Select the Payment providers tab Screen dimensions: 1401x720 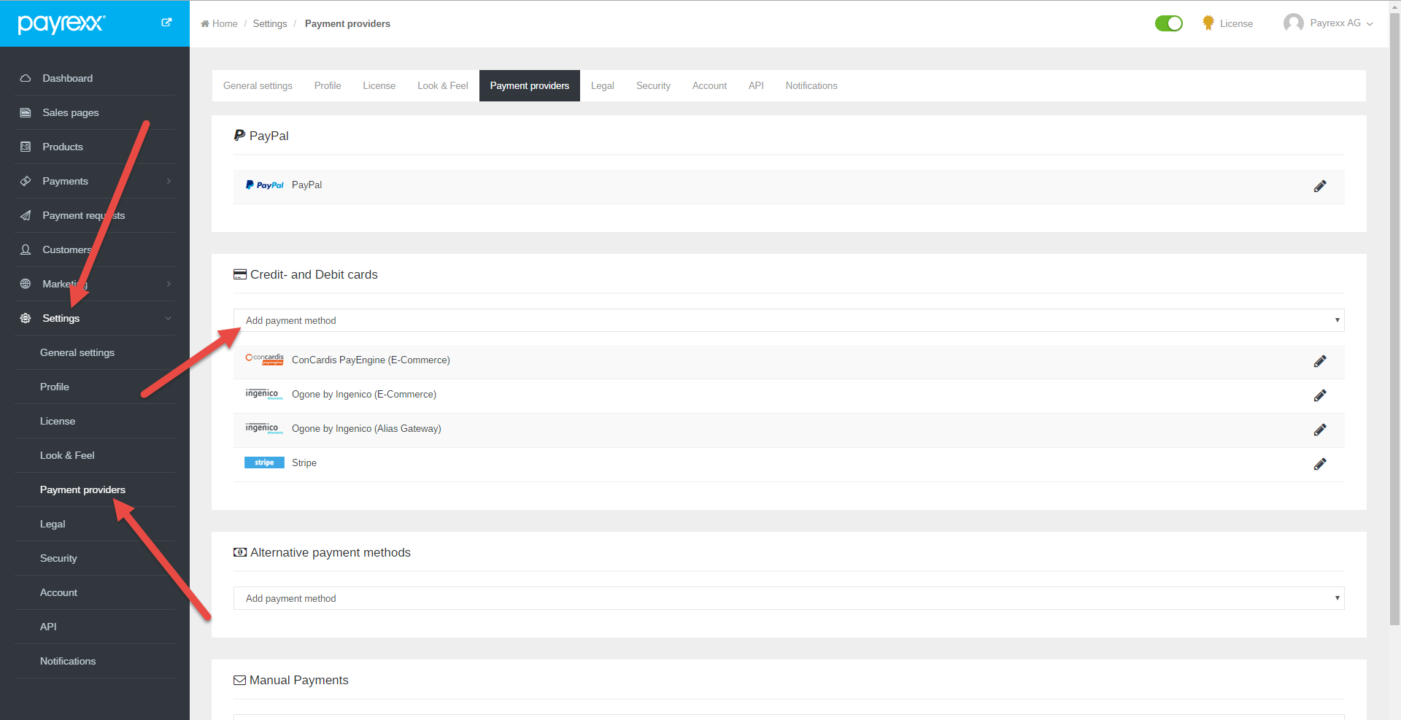click(530, 85)
